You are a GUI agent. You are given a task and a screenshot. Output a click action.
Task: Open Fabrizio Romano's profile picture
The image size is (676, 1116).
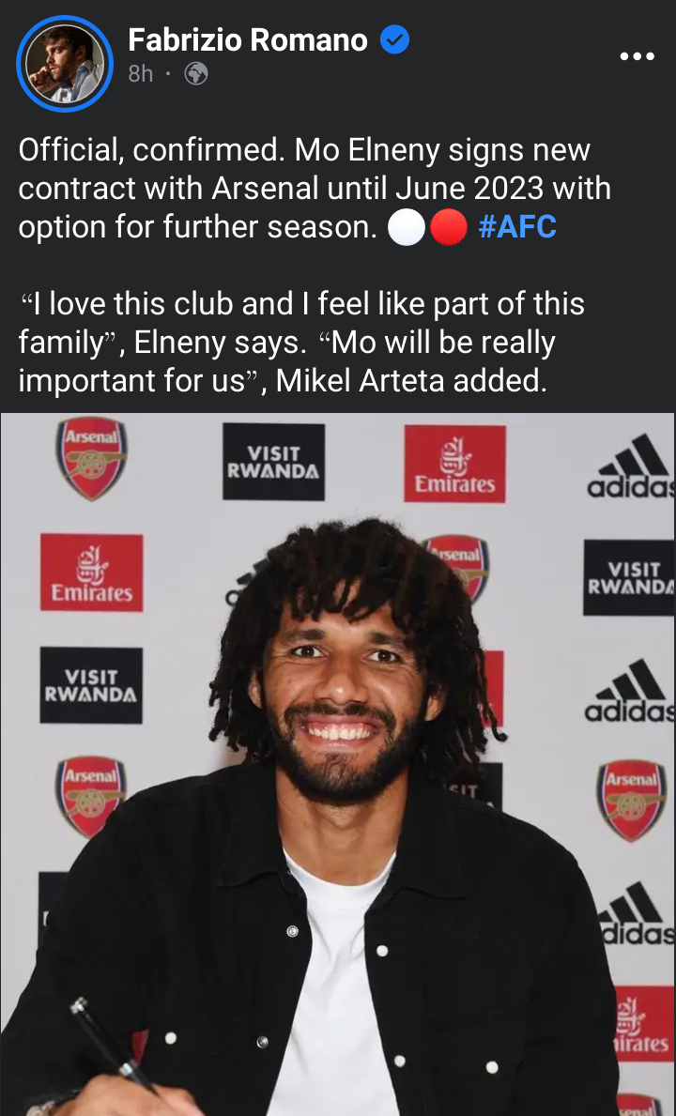[x=64, y=64]
